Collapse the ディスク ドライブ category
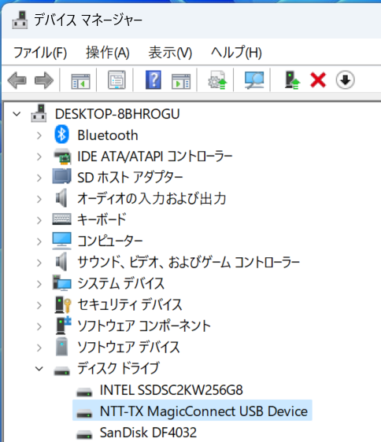 click(39, 368)
